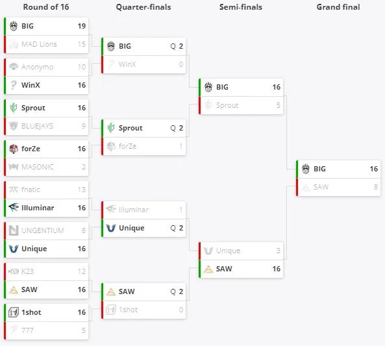Select Anonymo team row
The width and height of the screenshot is (385, 346).
(46, 67)
